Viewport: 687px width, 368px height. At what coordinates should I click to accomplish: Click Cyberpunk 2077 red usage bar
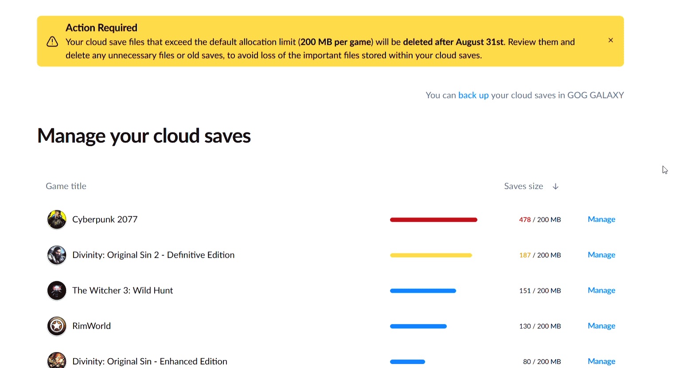click(x=433, y=220)
